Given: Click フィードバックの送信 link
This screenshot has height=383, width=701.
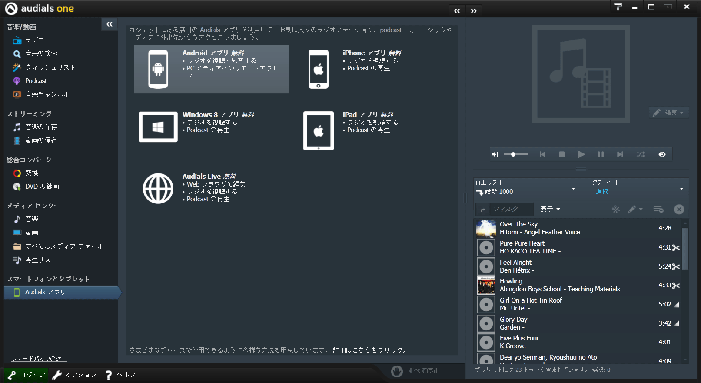Looking at the screenshot, I should pos(39,359).
